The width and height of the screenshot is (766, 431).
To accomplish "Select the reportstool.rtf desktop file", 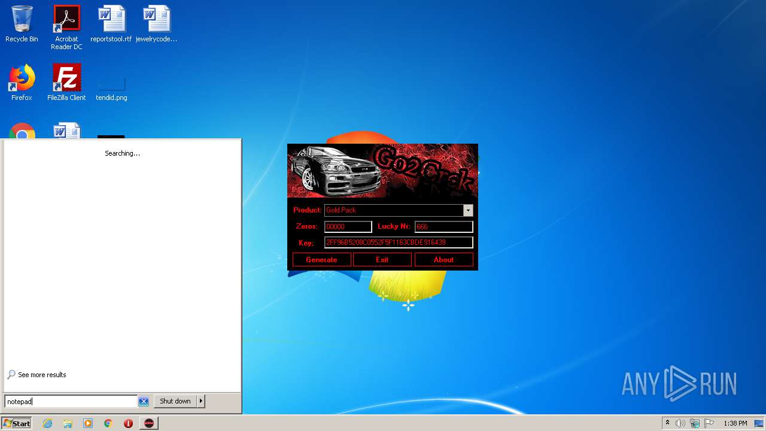I will pyautogui.click(x=111, y=24).
